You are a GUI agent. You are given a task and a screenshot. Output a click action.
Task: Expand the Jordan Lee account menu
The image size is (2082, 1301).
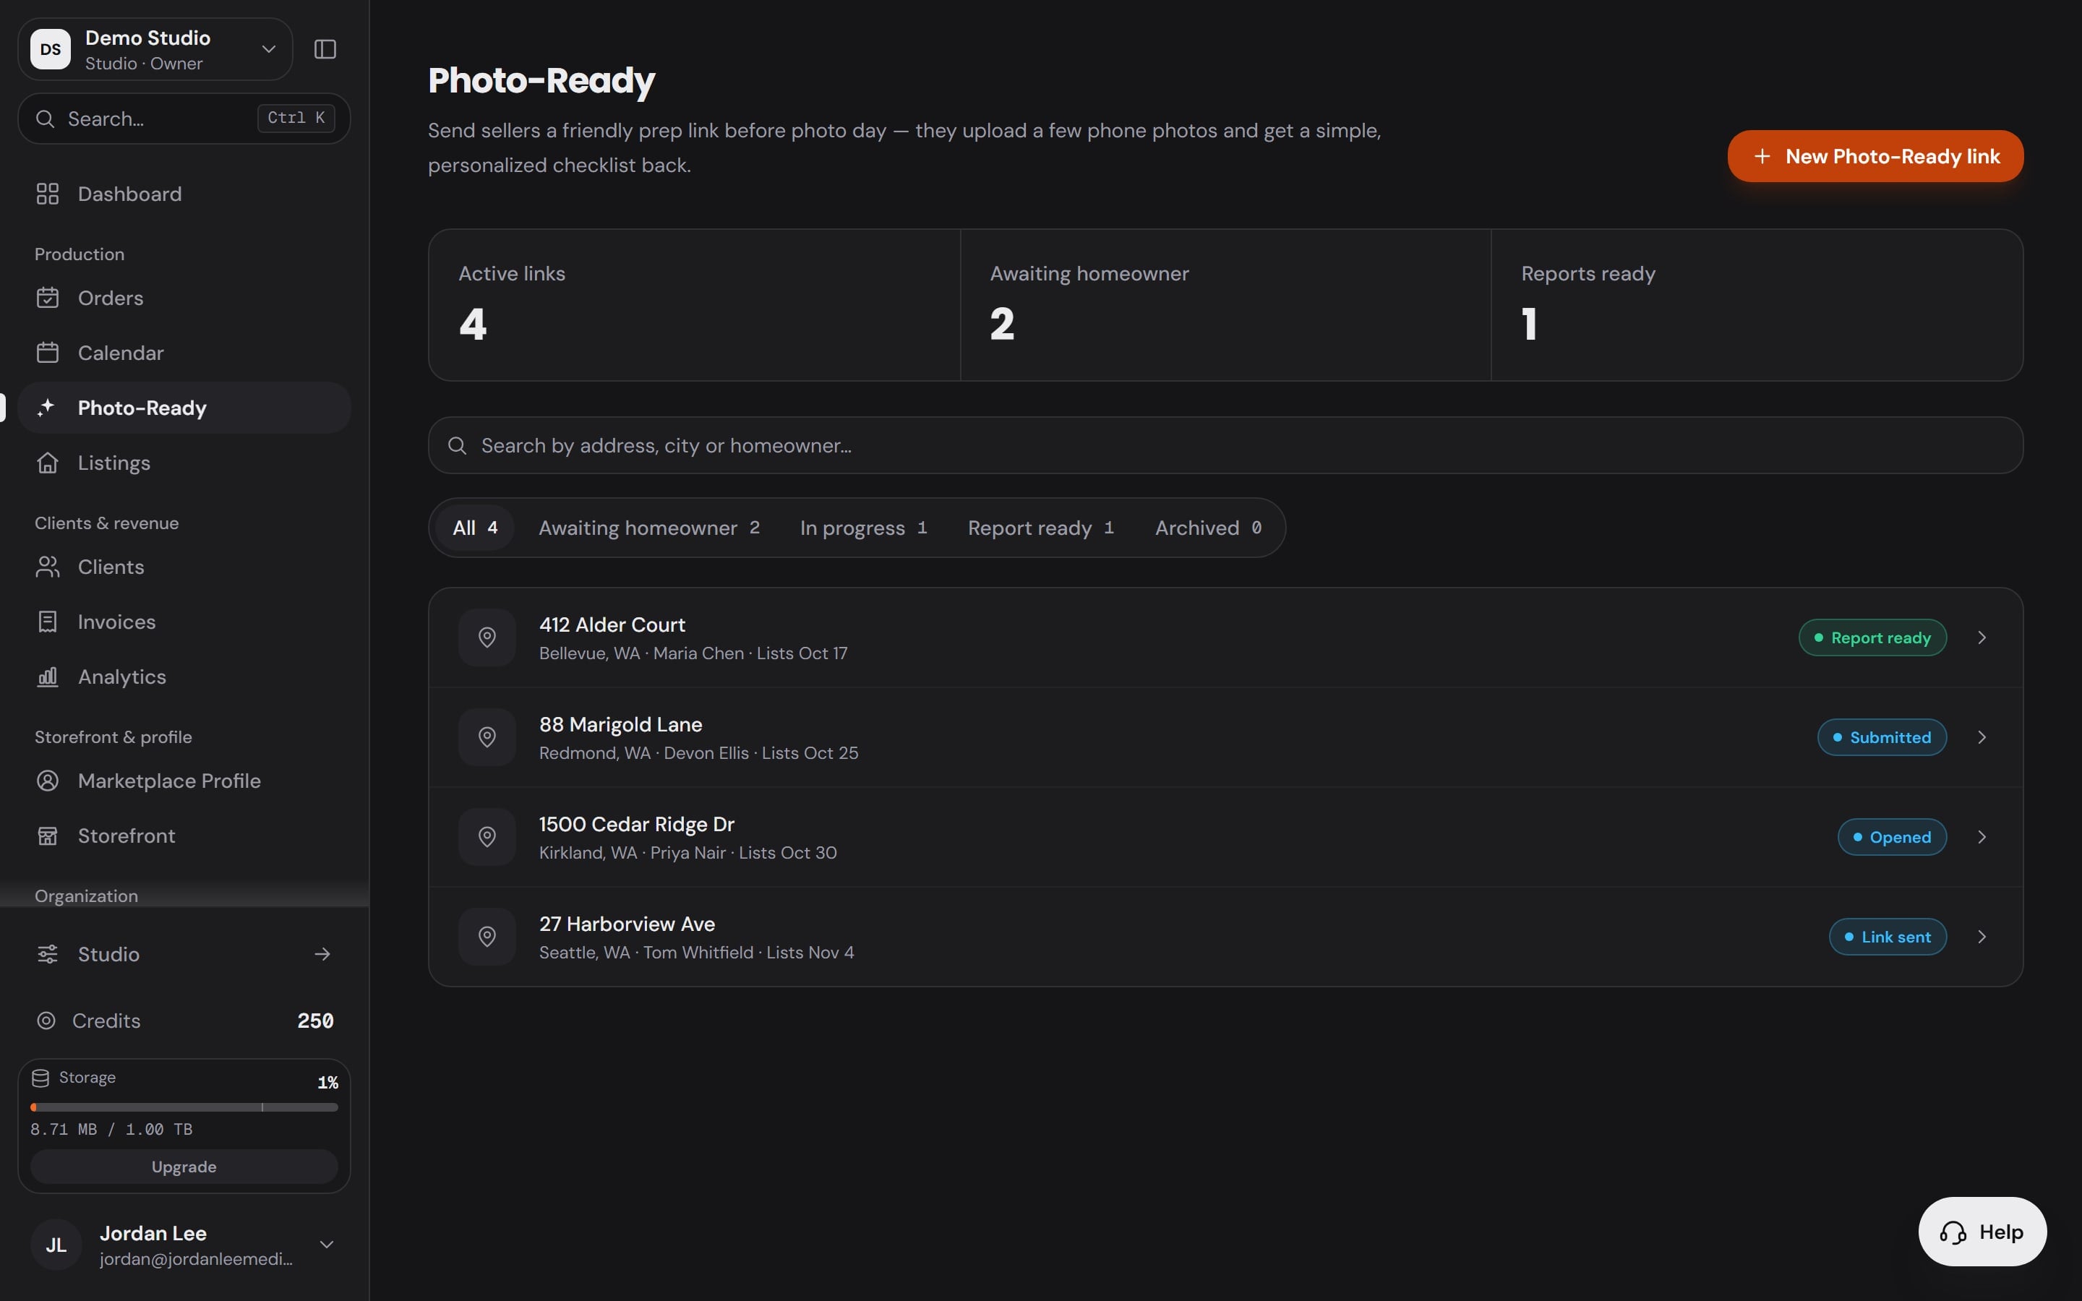click(327, 1244)
